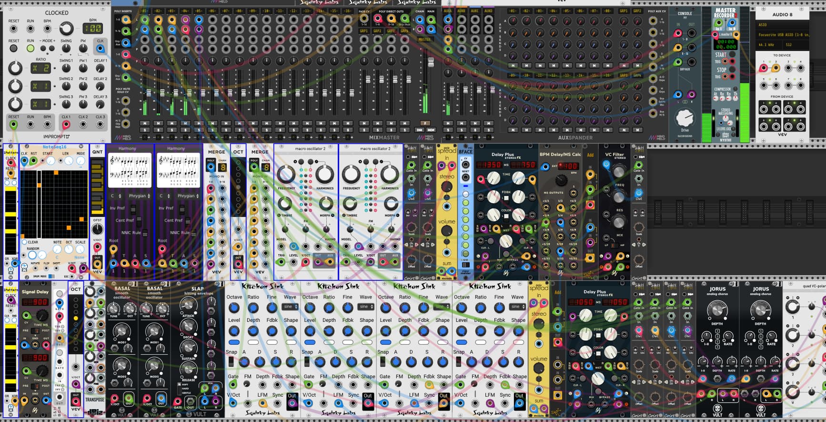Solo MixMaster channel 02 with S button
This screenshot has height=422, width=826.
coord(158,130)
